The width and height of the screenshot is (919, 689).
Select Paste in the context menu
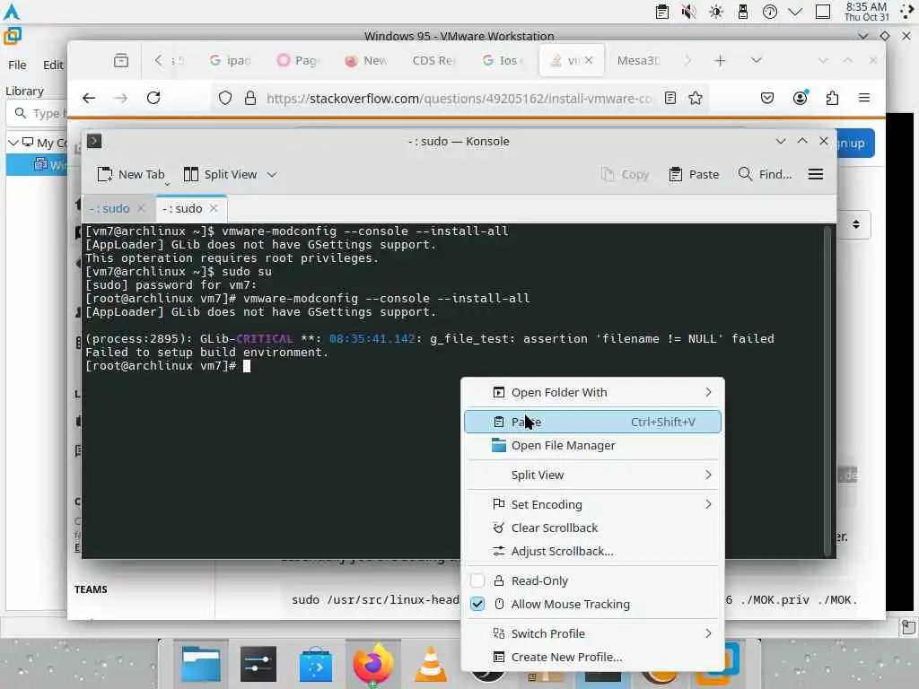pyautogui.click(x=592, y=422)
